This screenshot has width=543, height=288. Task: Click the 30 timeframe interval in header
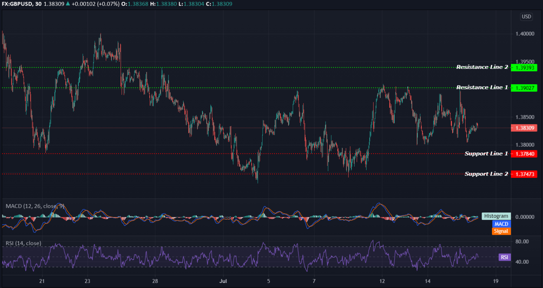(38, 4)
